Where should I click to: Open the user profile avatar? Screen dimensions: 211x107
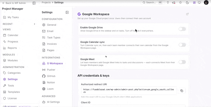(x=206, y=2)
